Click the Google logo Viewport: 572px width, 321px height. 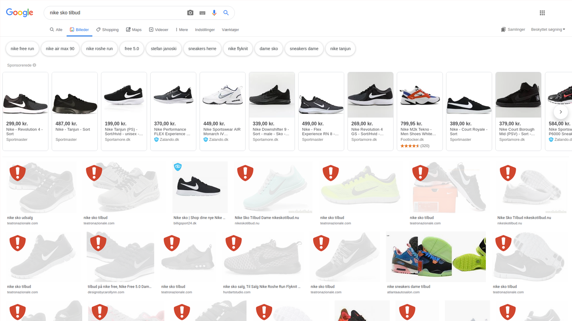pyautogui.click(x=20, y=13)
